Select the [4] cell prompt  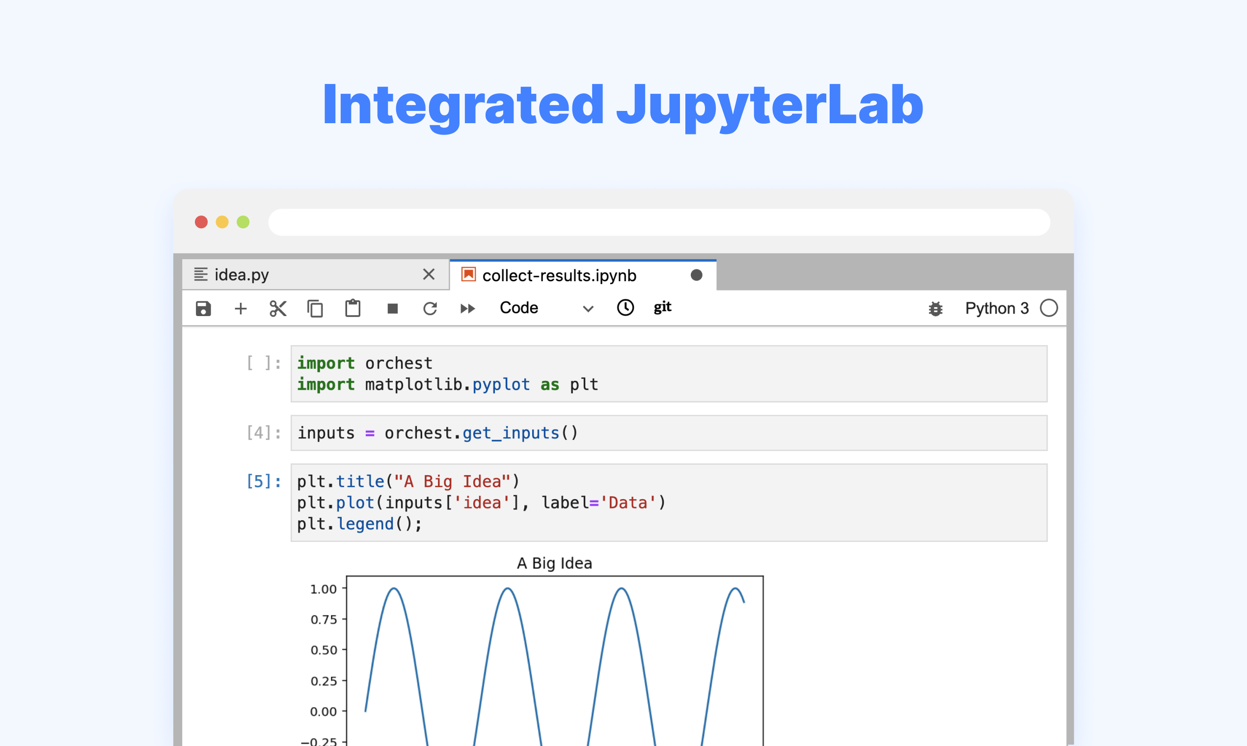pyautogui.click(x=264, y=432)
